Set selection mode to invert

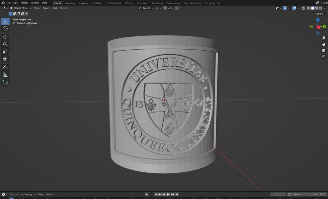click(22, 13)
